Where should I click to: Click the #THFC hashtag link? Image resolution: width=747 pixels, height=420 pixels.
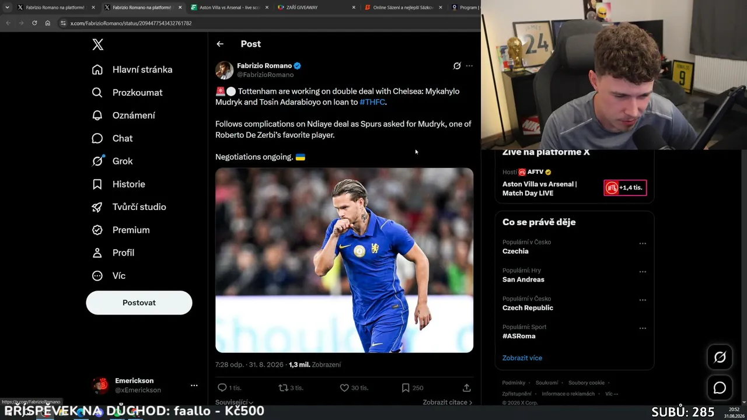point(372,102)
